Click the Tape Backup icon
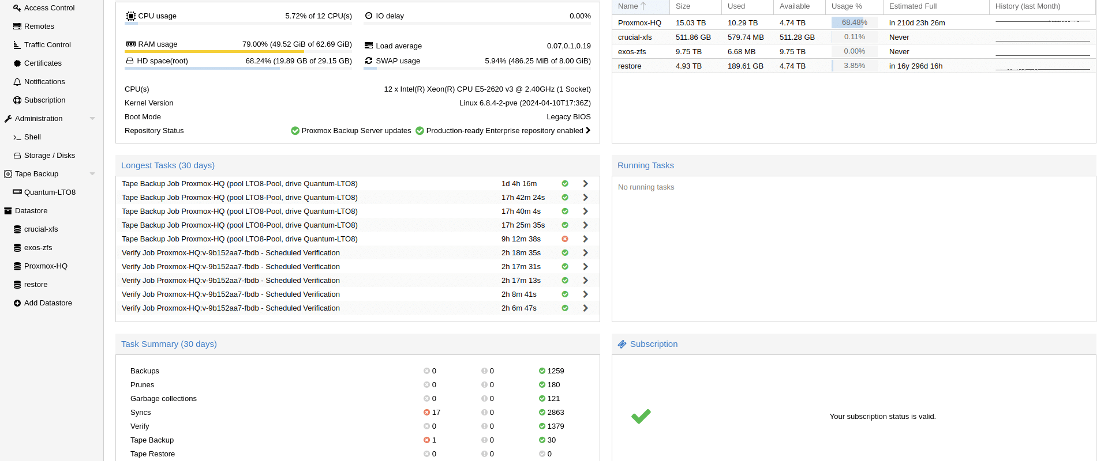The height and width of the screenshot is (461, 1108). (x=8, y=174)
